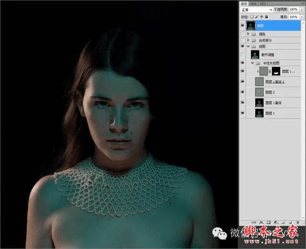Expand the 调色 group
The height and width of the screenshot is (249, 306).
pyautogui.click(x=248, y=34)
